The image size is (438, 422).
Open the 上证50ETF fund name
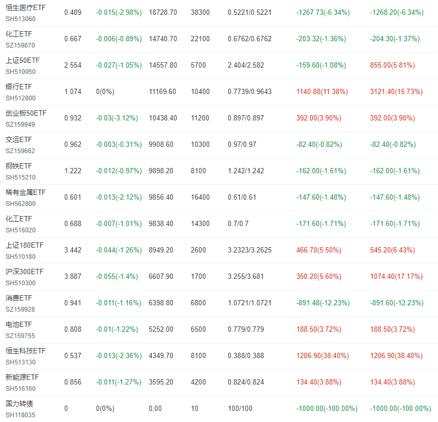coord(23,60)
